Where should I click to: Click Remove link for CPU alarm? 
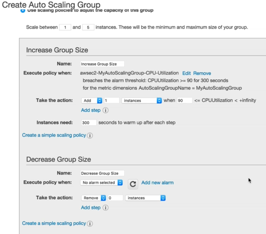(202, 73)
